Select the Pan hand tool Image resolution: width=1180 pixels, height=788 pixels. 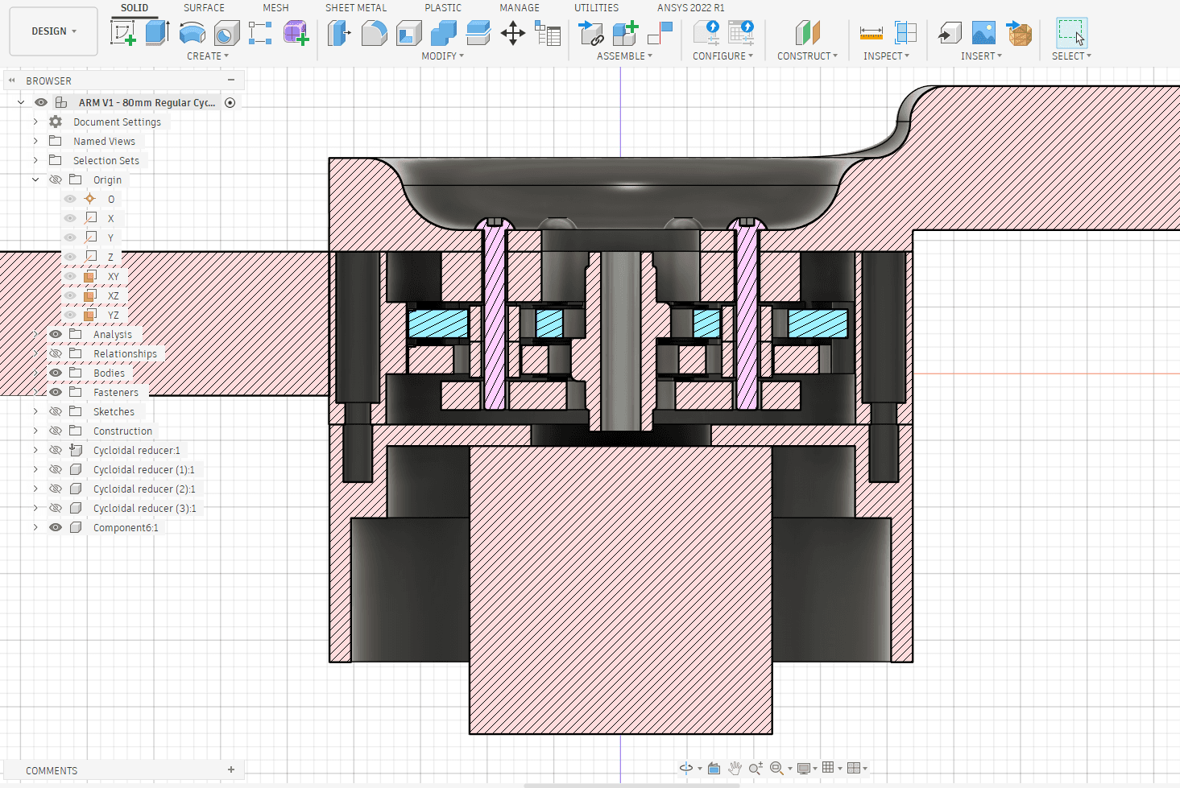click(735, 768)
